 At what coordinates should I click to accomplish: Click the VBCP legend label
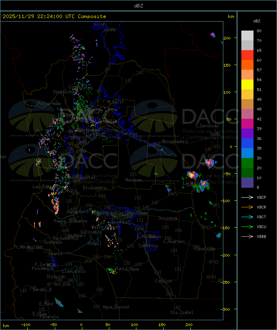(261, 198)
